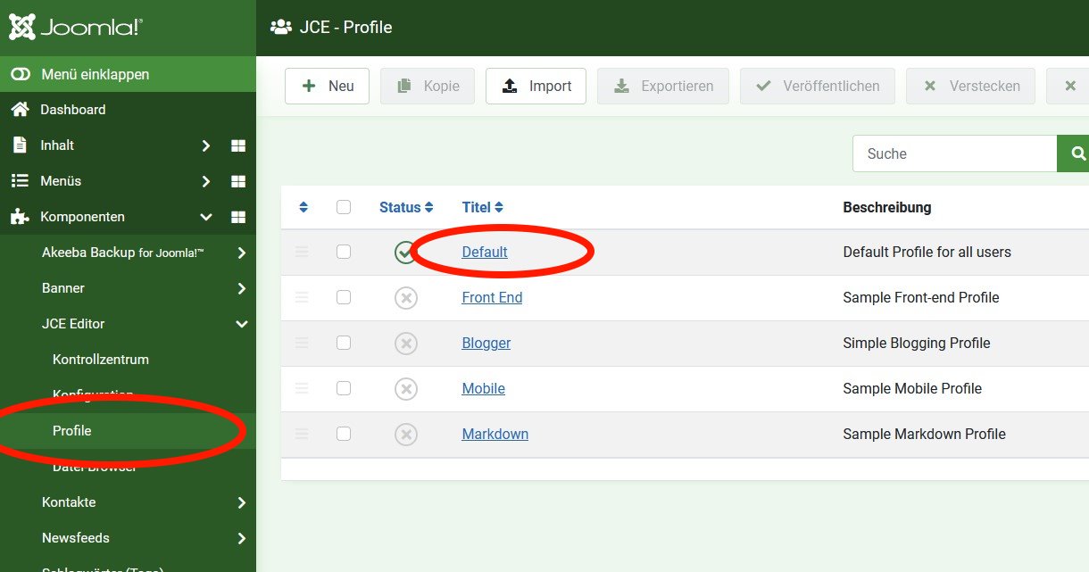1089x572 pixels.
Task: Click the Inhalt file icon
Action: [x=20, y=145]
